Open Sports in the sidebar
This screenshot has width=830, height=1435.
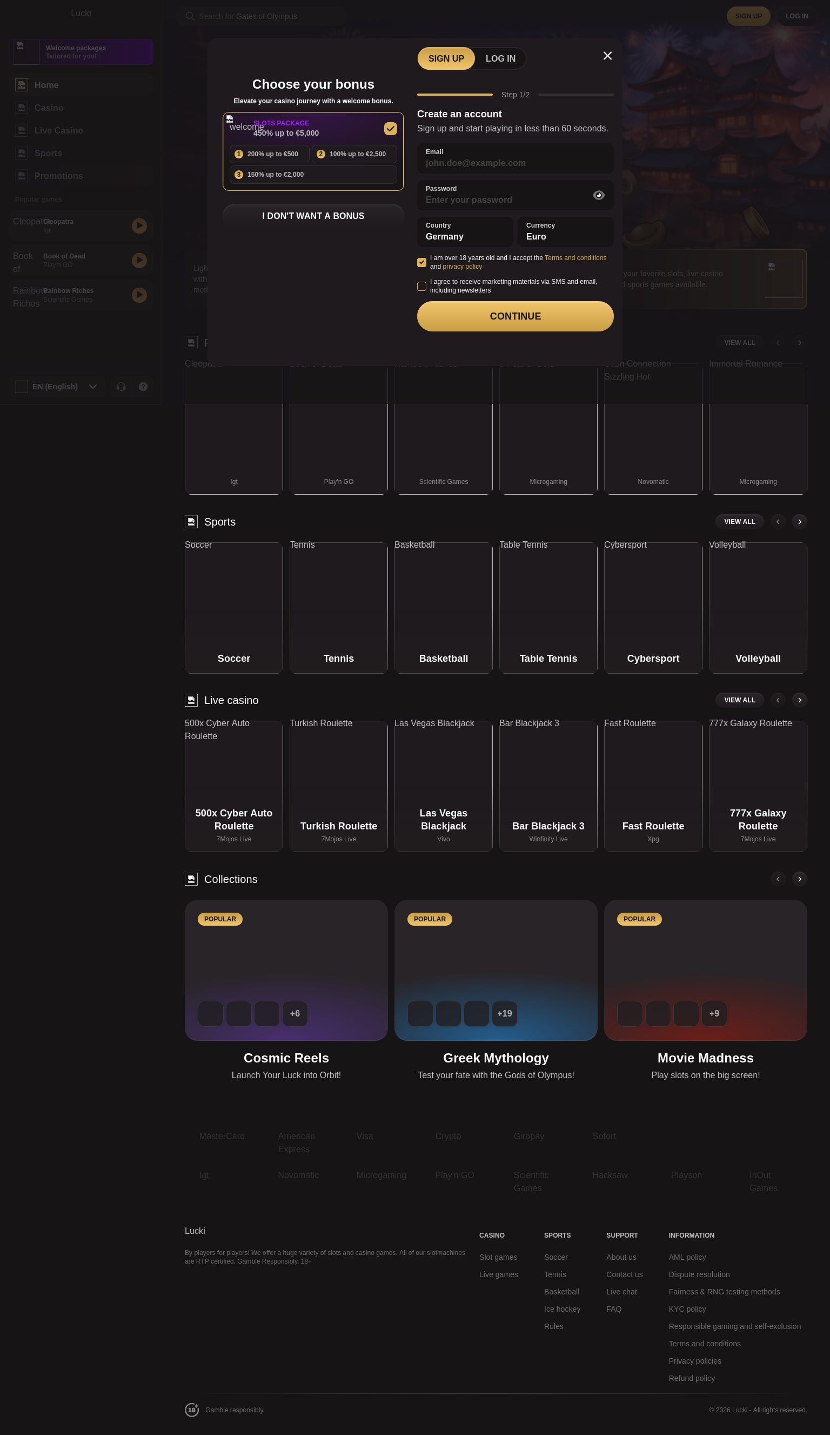[x=81, y=153]
